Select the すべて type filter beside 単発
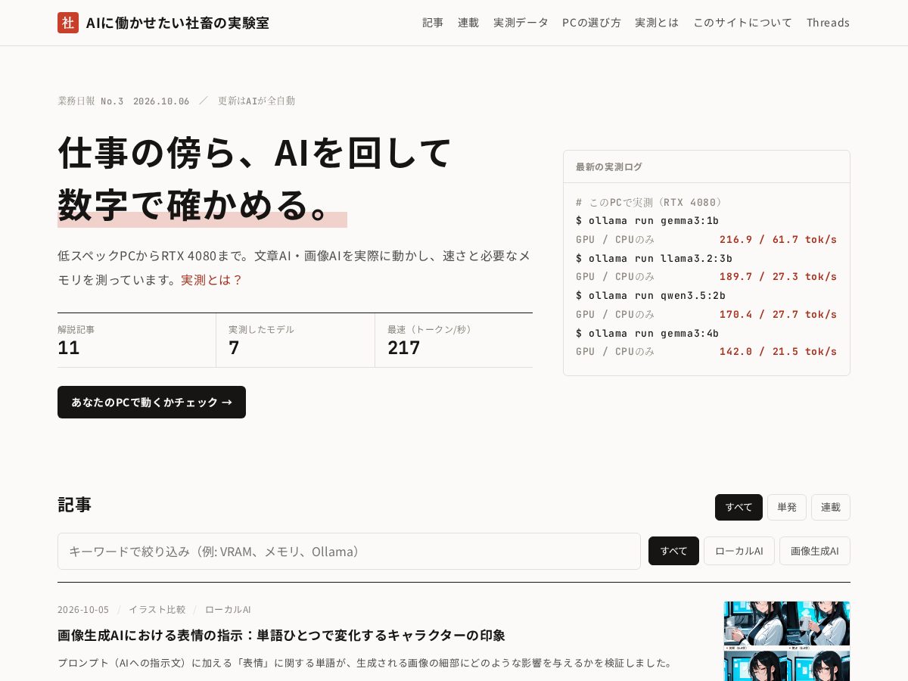 pos(739,507)
